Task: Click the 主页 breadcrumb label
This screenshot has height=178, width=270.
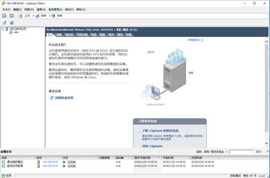Action: pyautogui.click(x=27, y=16)
